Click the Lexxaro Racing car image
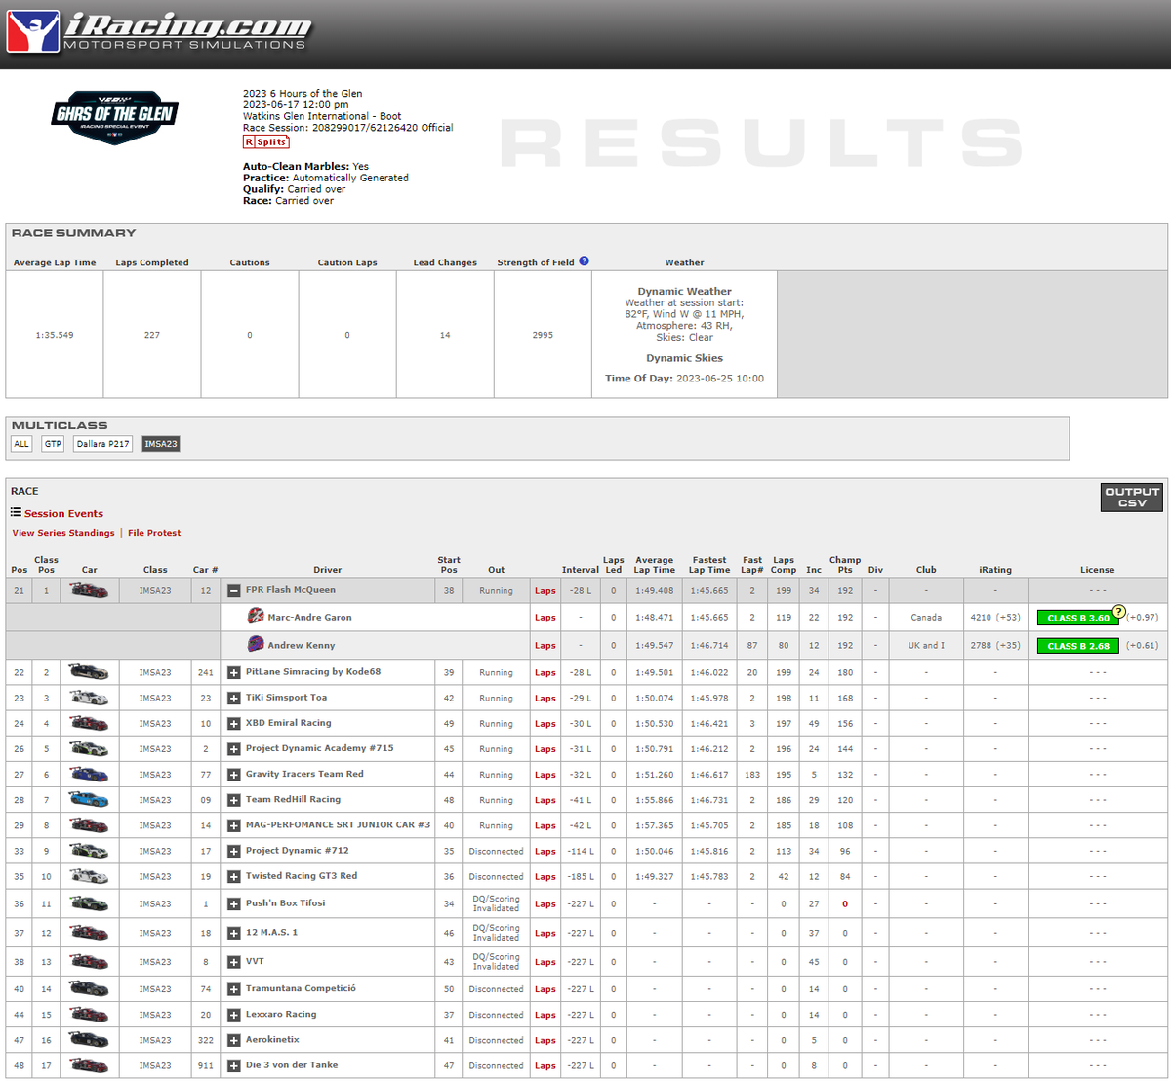Viewport: 1171px width, 1082px height. (89, 1015)
